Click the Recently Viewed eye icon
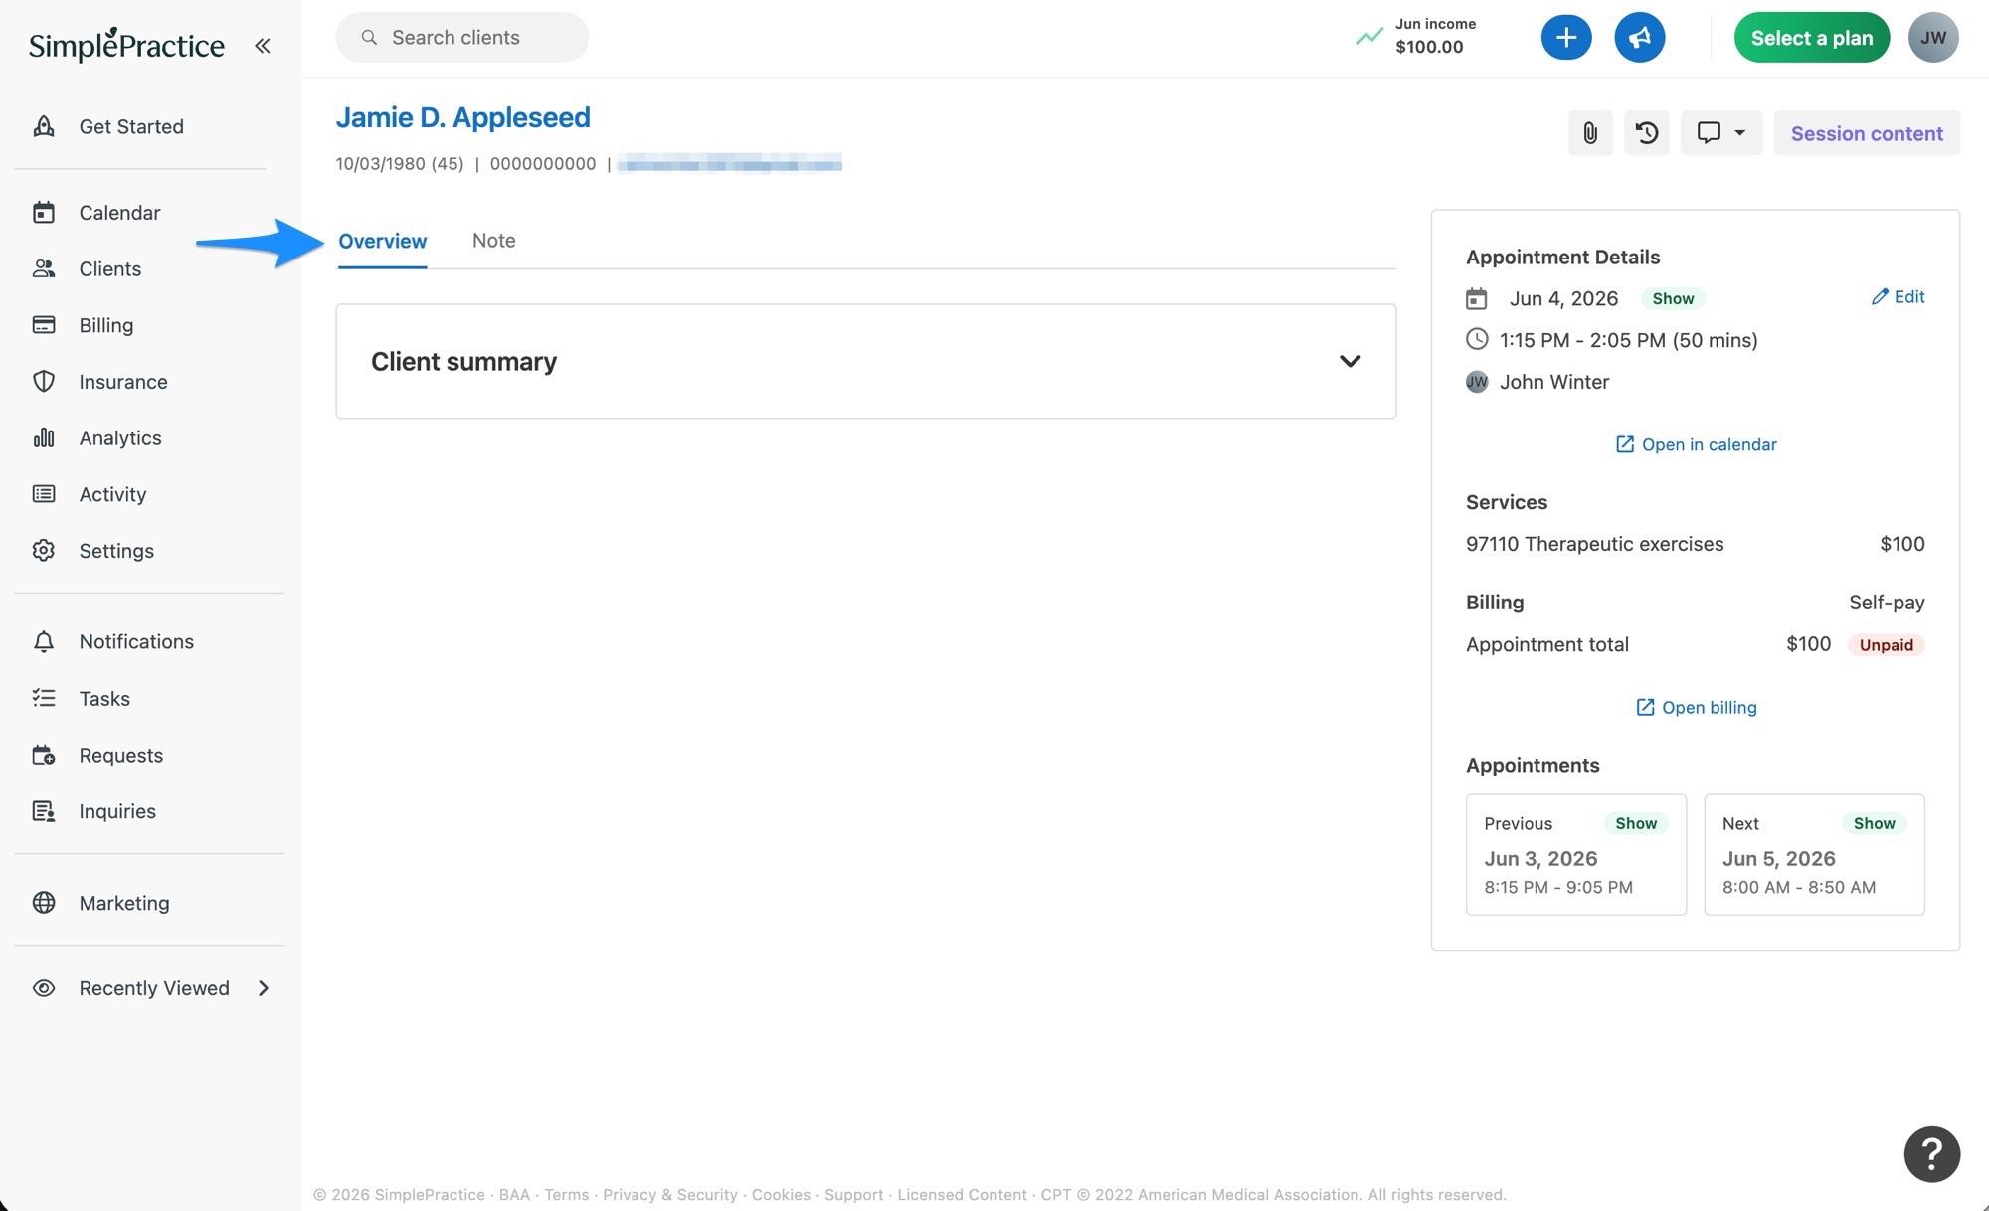 [x=44, y=987]
